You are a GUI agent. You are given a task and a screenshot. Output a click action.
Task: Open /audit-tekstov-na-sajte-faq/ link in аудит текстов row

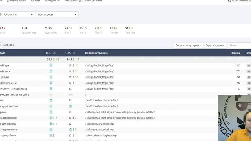102,106
